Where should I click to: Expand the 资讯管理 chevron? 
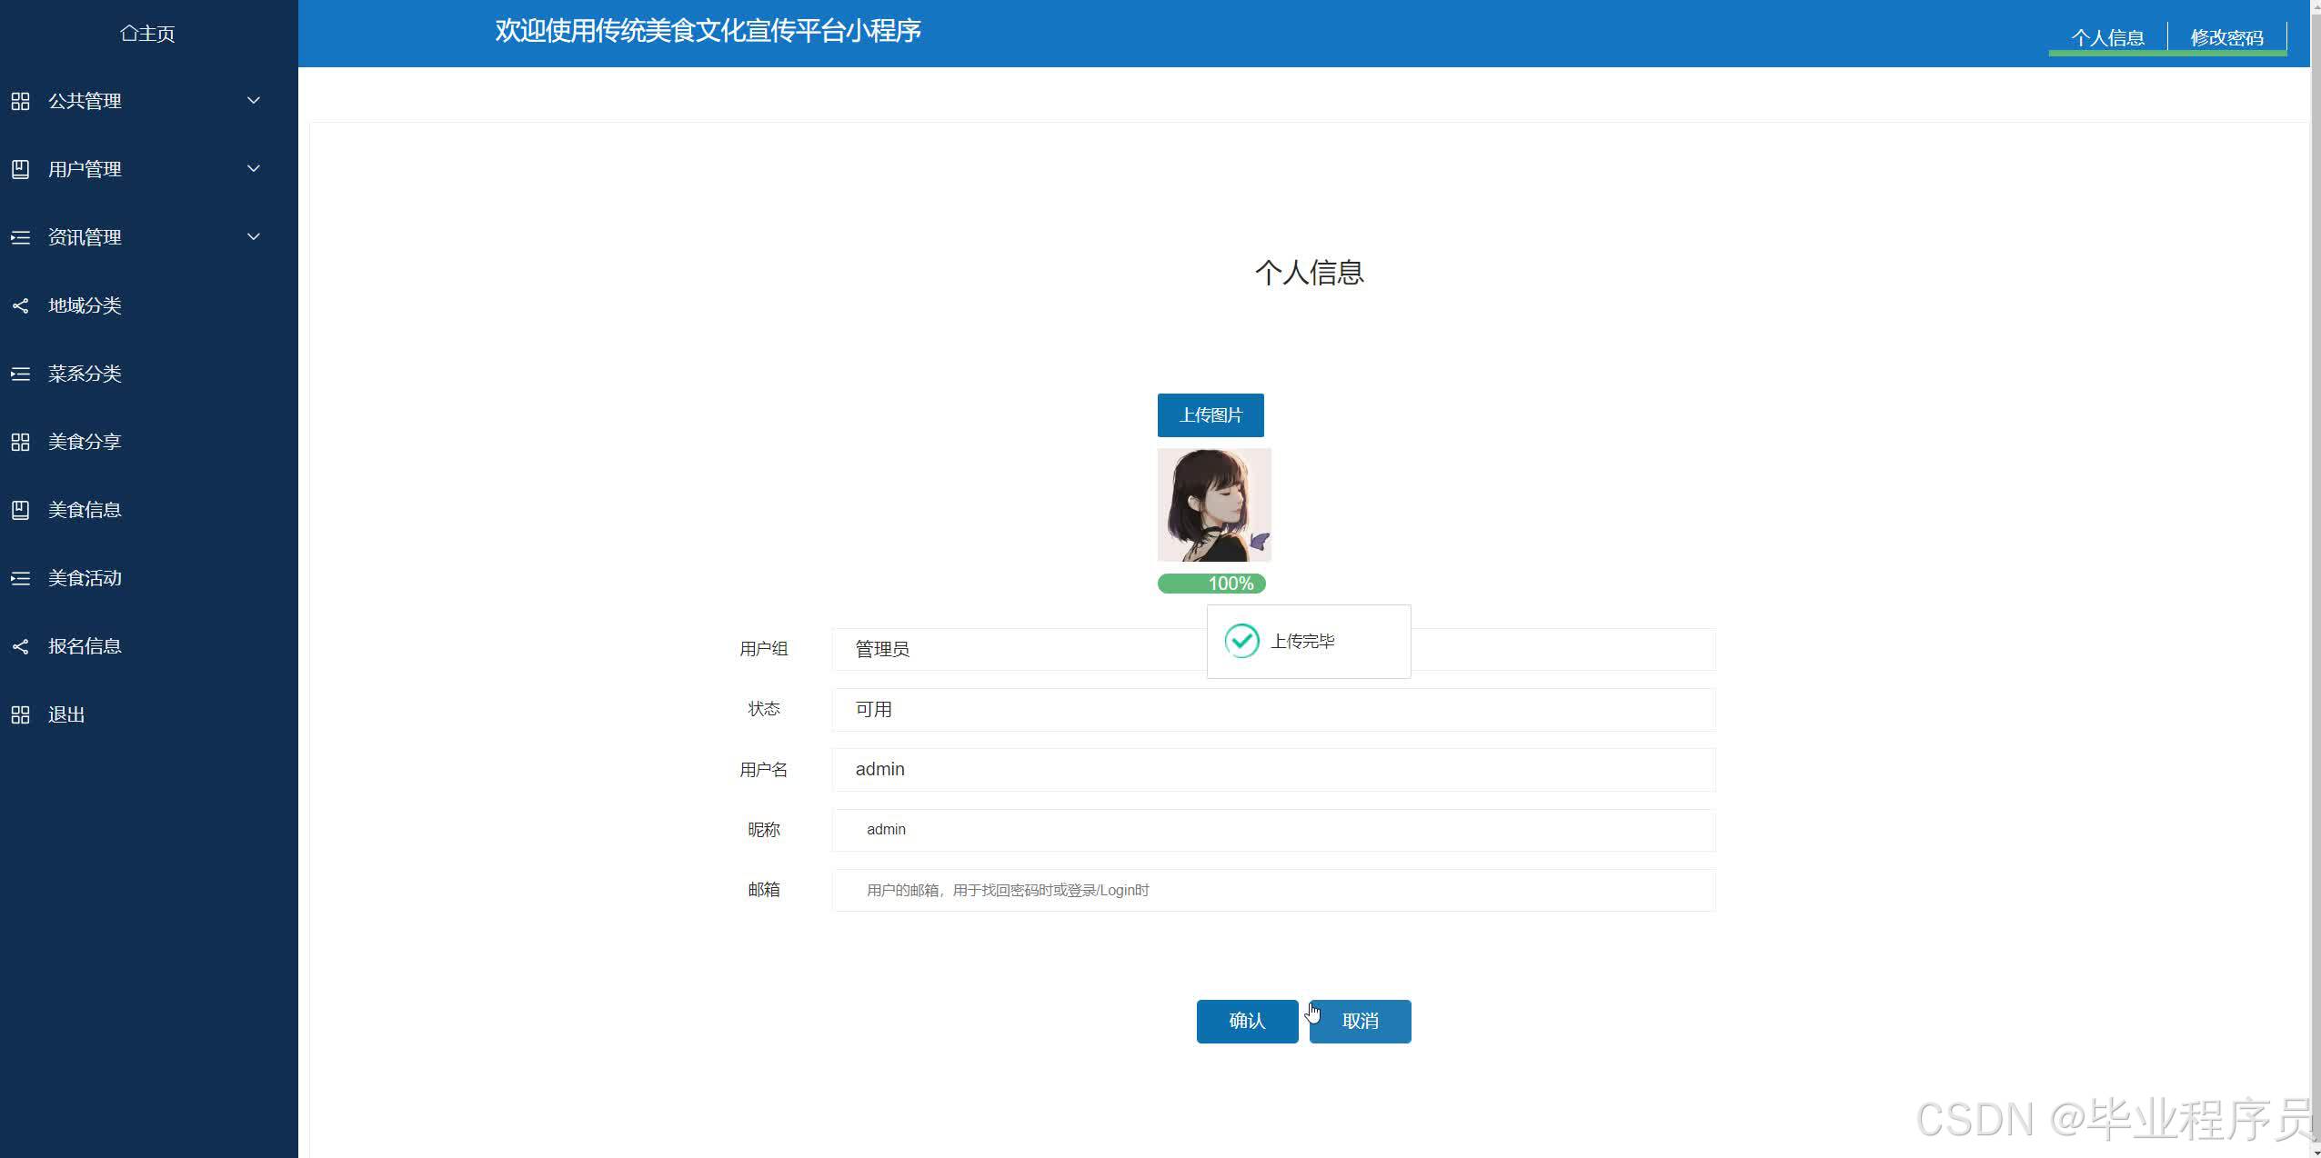click(254, 236)
